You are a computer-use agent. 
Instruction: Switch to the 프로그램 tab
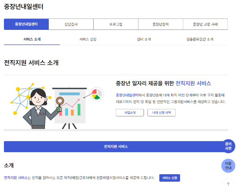coord(116,24)
